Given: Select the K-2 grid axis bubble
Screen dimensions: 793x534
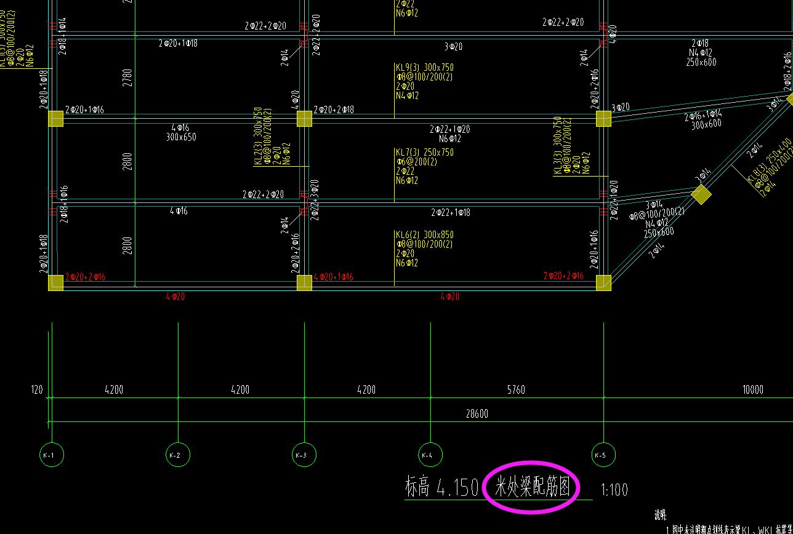Looking at the screenshot, I should click(x=178, y=455).
